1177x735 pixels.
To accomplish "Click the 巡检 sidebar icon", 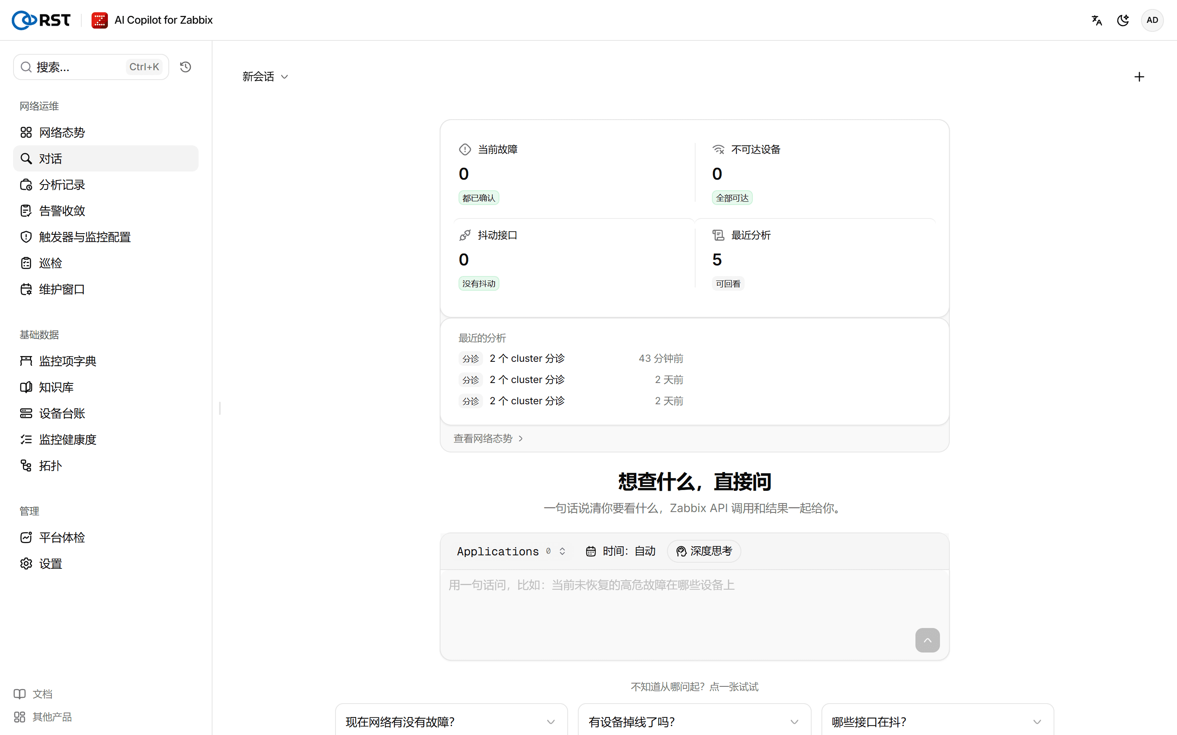I will click(26, 263).
